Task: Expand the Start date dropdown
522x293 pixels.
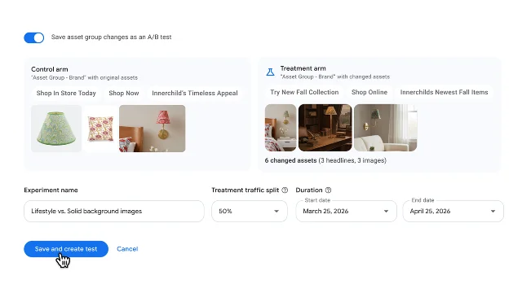Action: click(346, 211)
